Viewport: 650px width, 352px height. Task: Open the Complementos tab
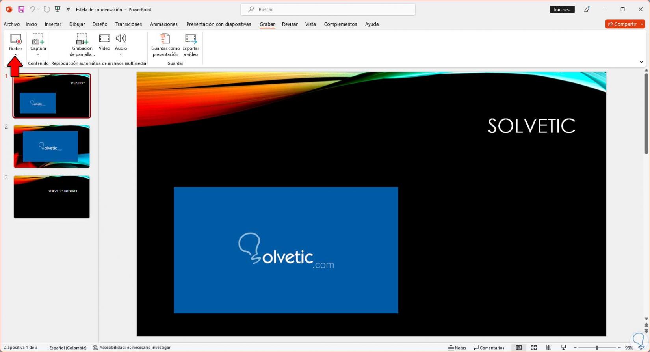340,24
